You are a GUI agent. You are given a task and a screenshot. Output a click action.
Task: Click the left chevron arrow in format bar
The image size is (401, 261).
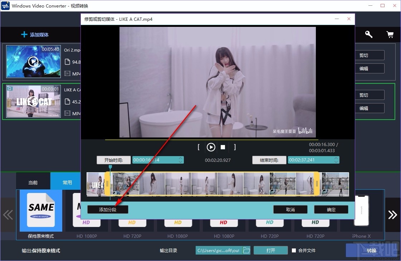(x=8, y=215)
